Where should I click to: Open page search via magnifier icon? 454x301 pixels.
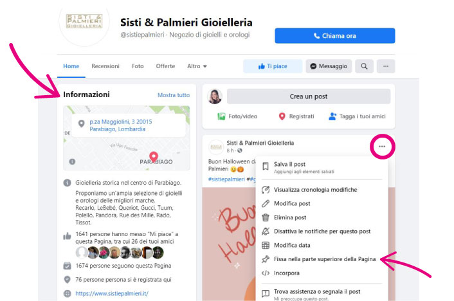click(x=364, y=66)
